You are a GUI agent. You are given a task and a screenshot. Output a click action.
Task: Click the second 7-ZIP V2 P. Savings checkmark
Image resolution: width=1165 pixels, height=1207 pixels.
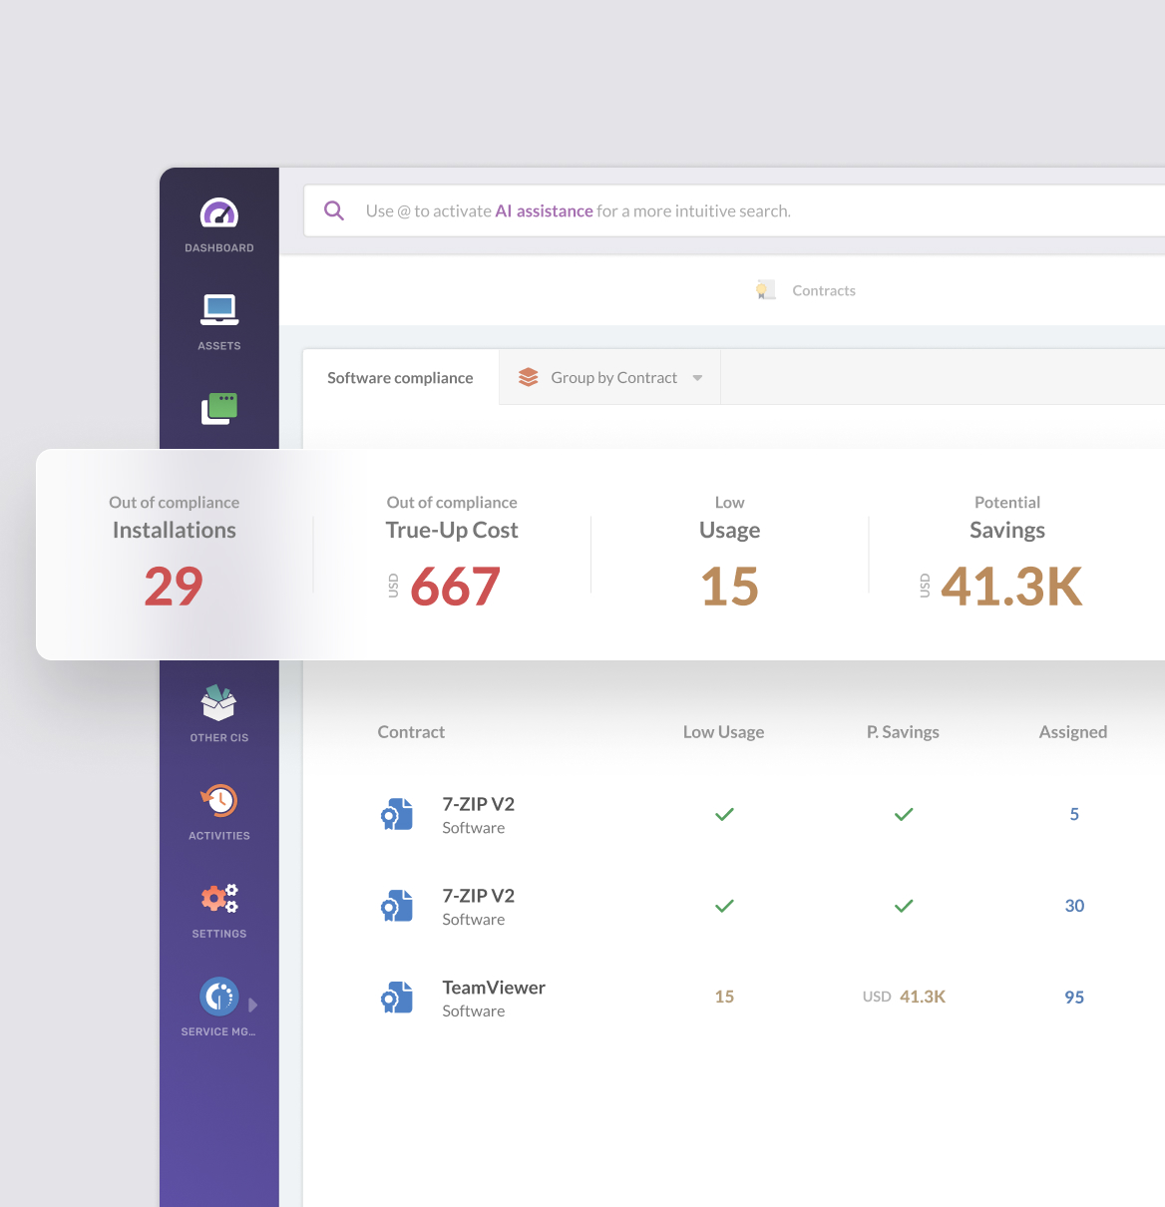click(x=904, y=907)
